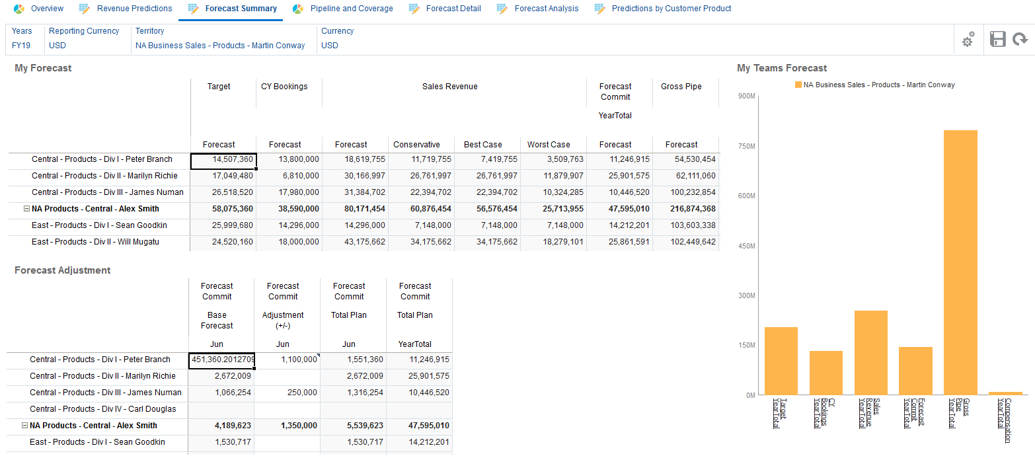Collapse NA Products - Central in My Forecast
Screen dimensions: 1035x458
(26, 209)
